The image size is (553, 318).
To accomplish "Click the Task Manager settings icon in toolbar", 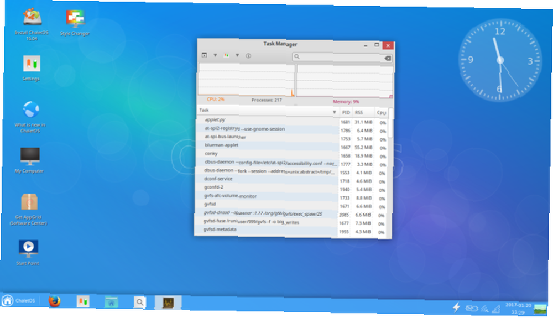I will pos(226,55).
